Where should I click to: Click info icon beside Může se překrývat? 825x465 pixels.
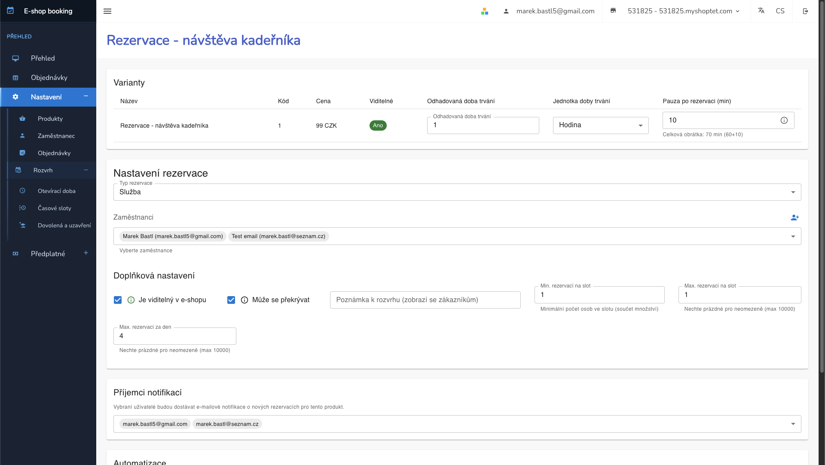coord(244,300)
